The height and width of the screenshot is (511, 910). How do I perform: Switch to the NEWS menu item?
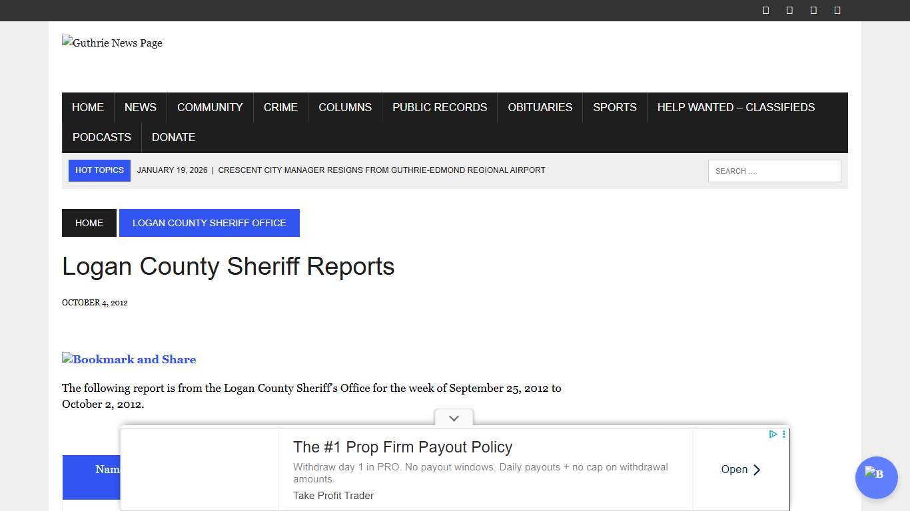point(140,107)
